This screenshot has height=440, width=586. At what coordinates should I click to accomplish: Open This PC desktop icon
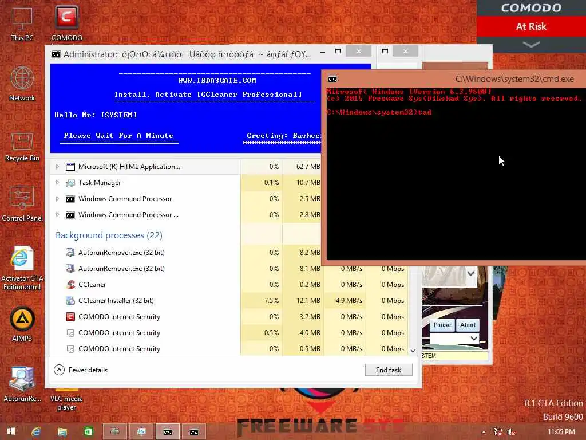point(22,23)
